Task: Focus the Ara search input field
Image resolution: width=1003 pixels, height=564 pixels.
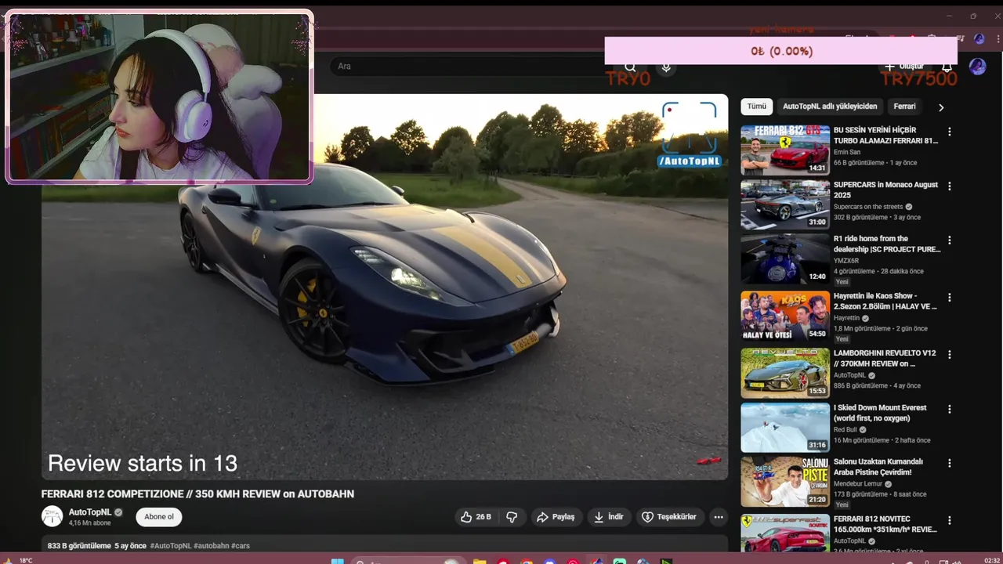Action: [x=470, y=67]
